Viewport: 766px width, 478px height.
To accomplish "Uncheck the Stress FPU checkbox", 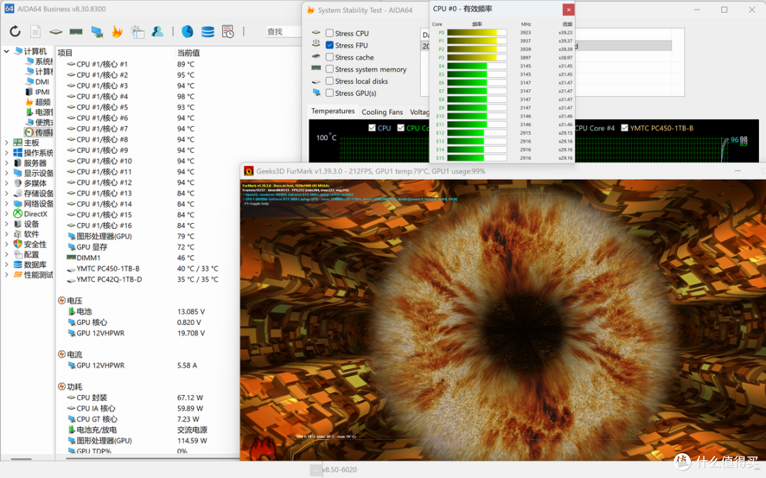I will [x=330, y=45].
